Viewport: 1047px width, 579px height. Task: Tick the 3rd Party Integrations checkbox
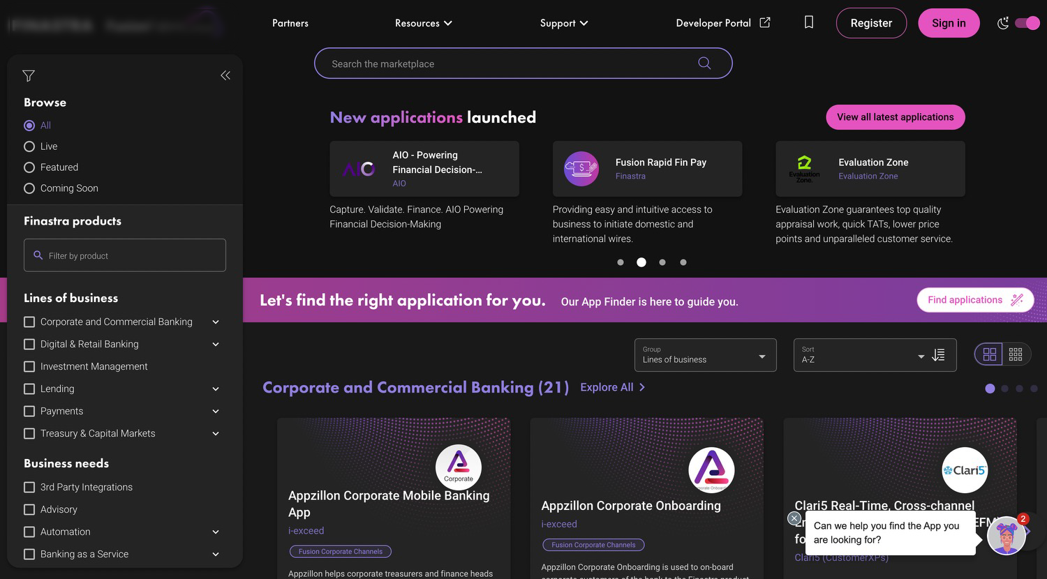[29, 487]
